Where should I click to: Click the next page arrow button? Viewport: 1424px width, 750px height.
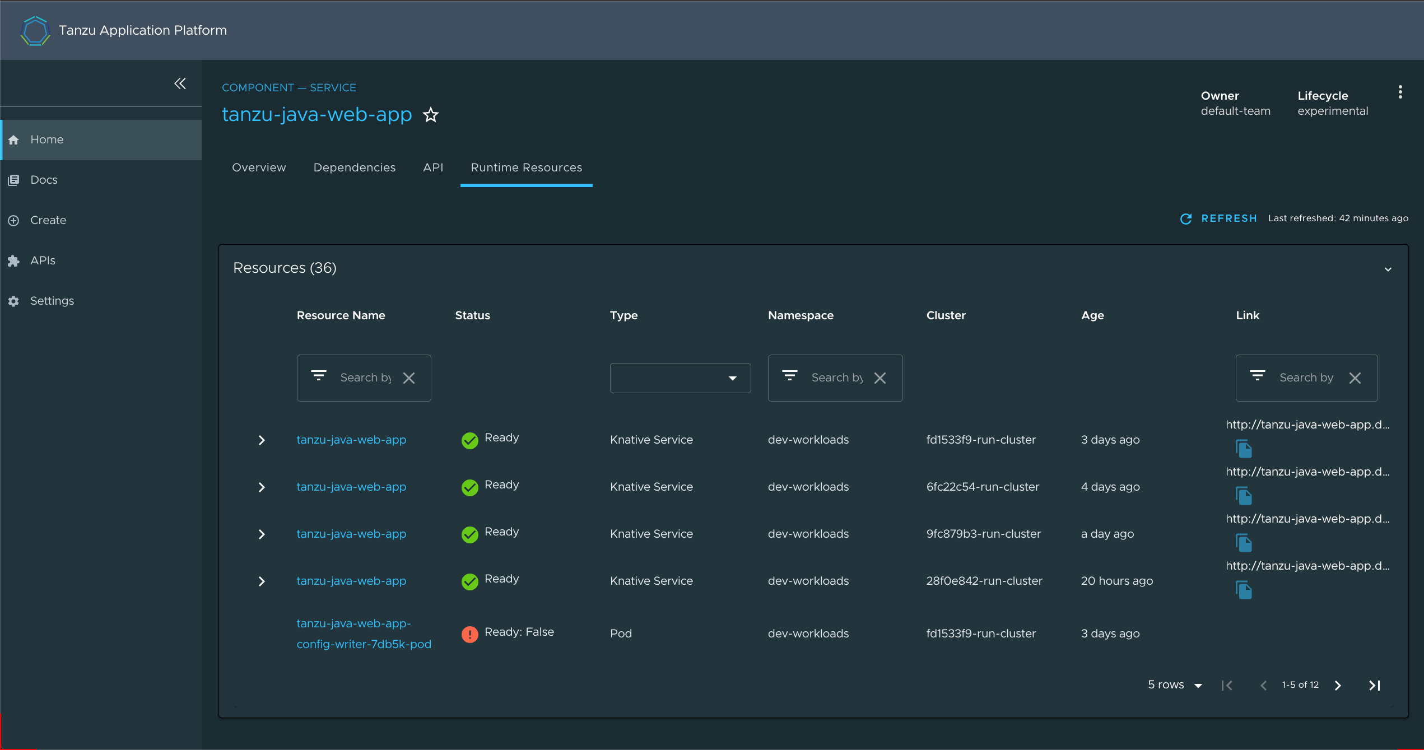coord(1338,685)
